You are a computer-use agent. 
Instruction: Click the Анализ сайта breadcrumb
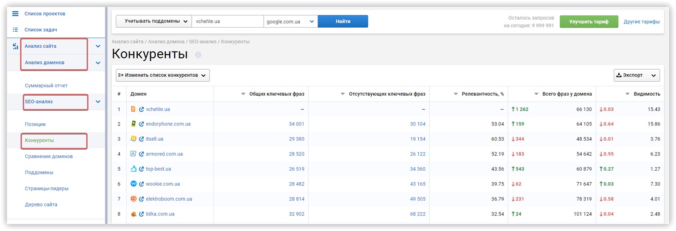128,42
